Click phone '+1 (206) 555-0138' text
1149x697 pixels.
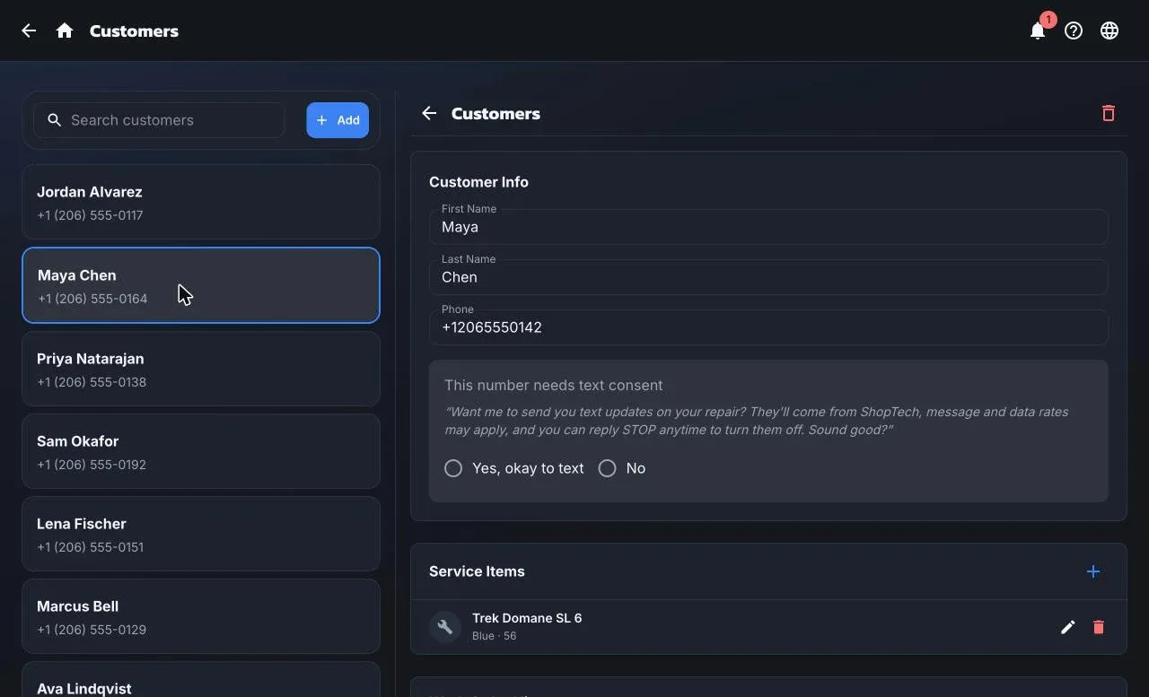coord(92,382)
